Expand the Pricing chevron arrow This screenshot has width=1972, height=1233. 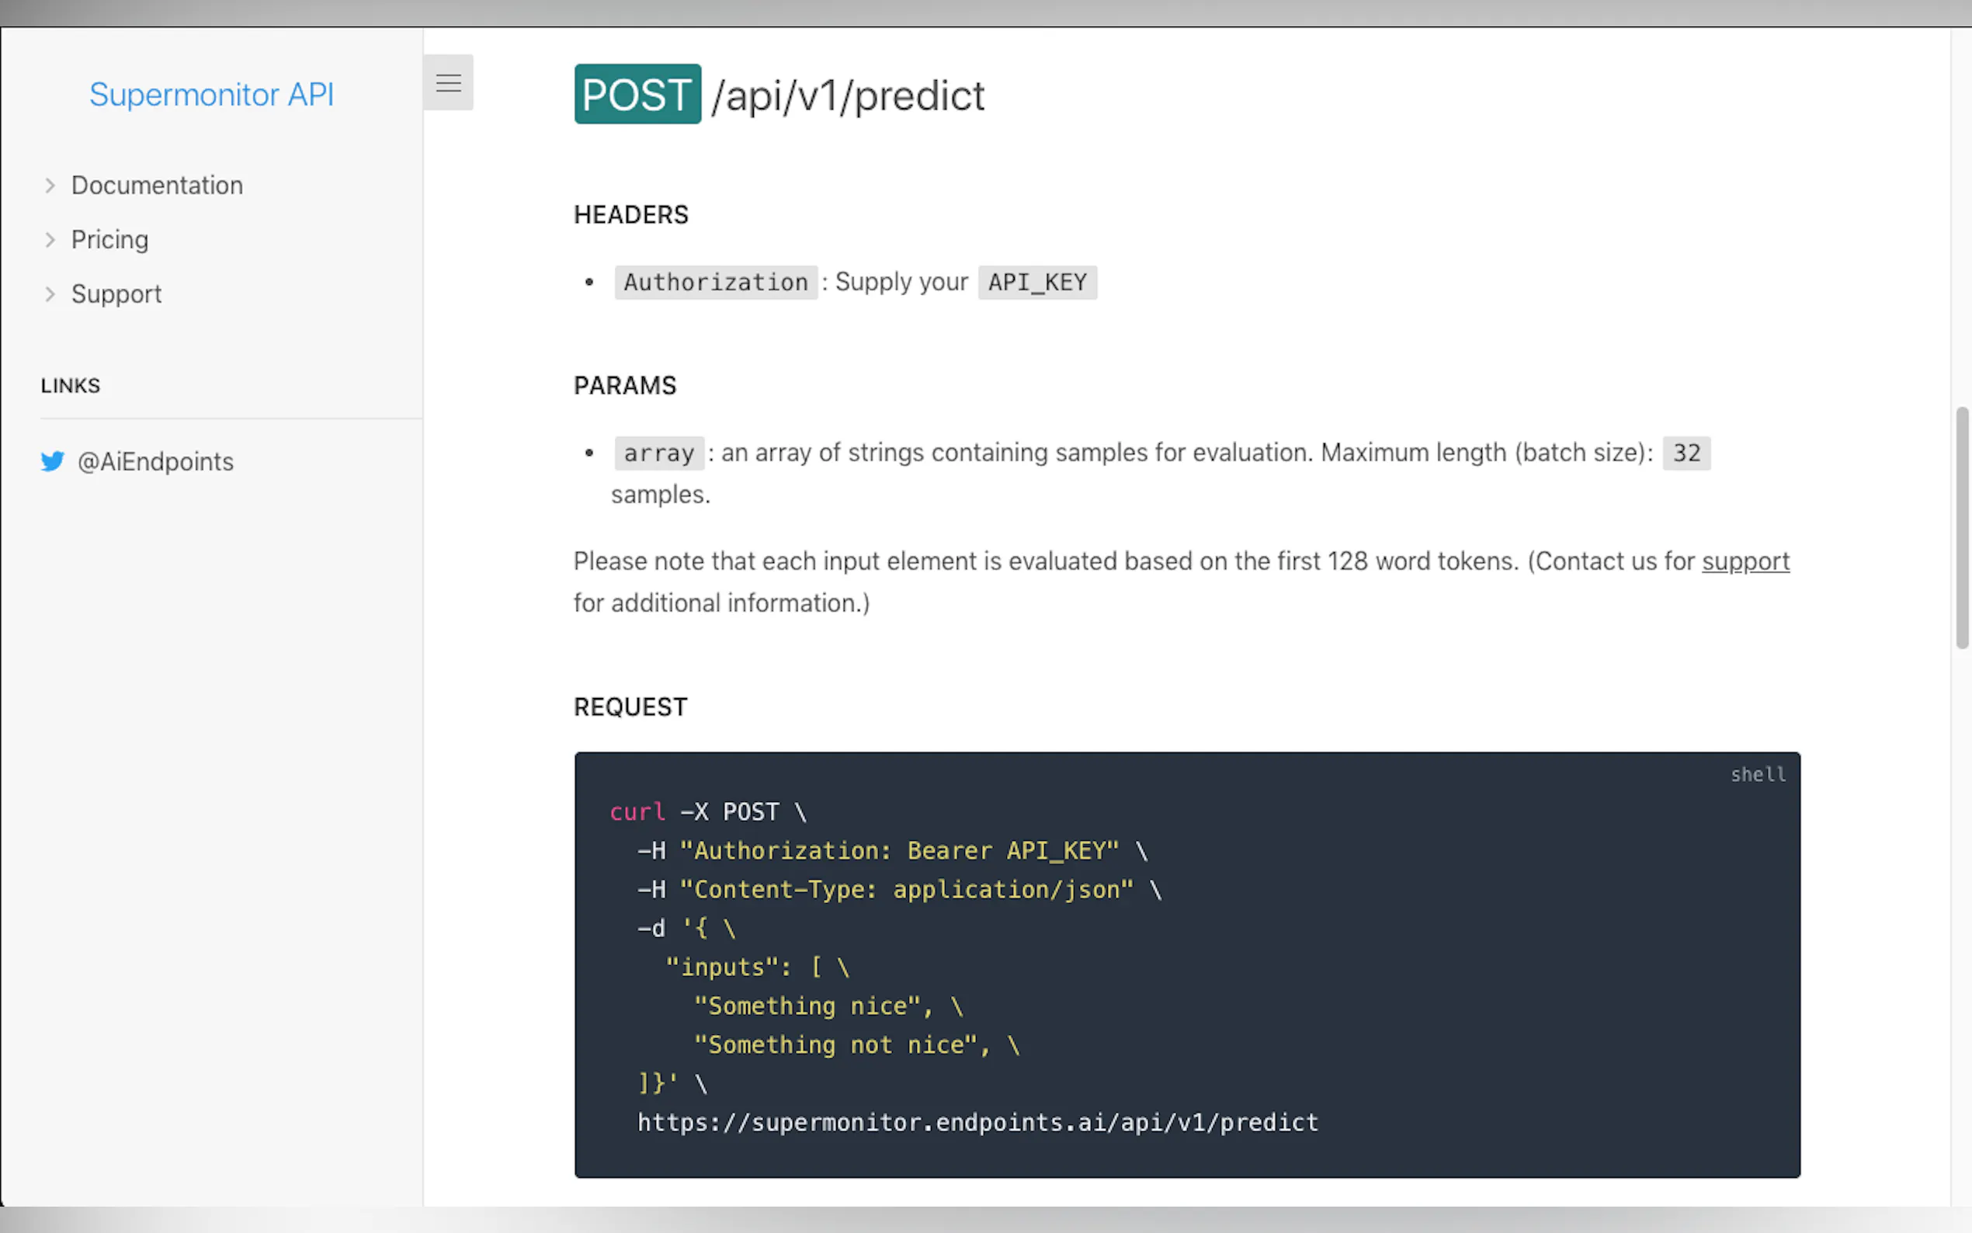point(50,240)
